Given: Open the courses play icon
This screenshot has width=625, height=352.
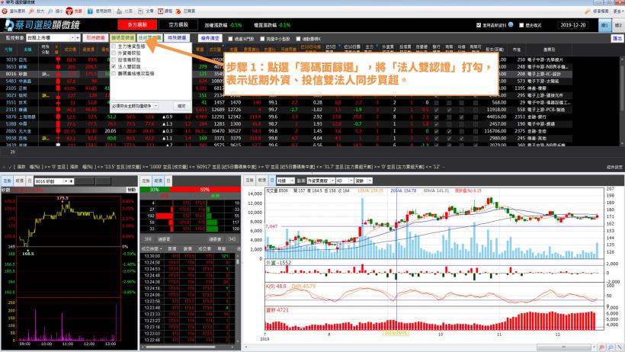Looking at the screenshot, I should point(160,11).
